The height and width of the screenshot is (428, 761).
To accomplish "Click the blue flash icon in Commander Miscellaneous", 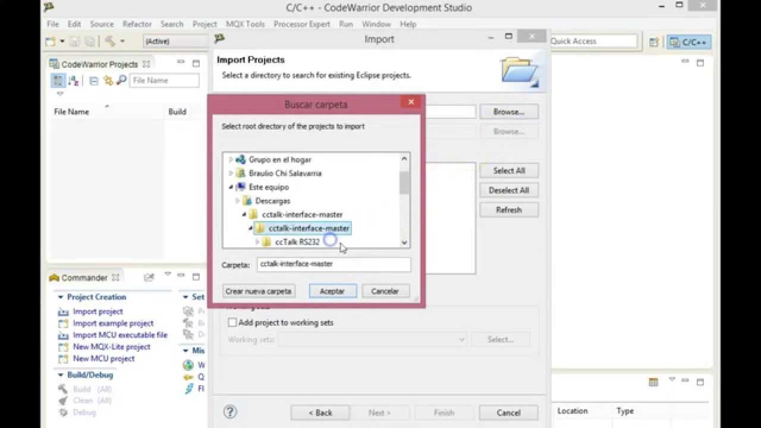I will 189,389.
